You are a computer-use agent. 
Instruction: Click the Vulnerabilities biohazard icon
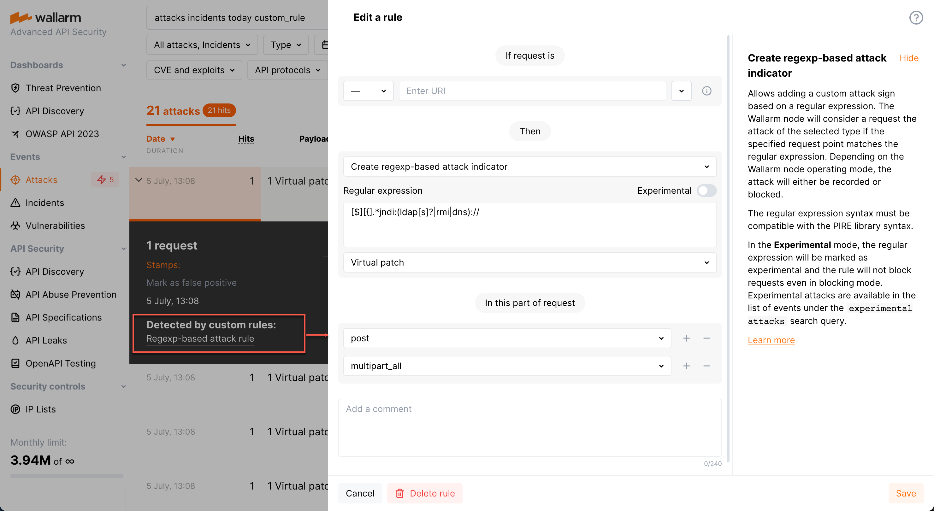[x=15, y=226]
